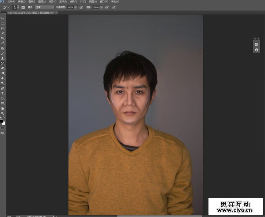Open the 图像(I) menu
Screen dimensions: 265x217
coord(32,1)
